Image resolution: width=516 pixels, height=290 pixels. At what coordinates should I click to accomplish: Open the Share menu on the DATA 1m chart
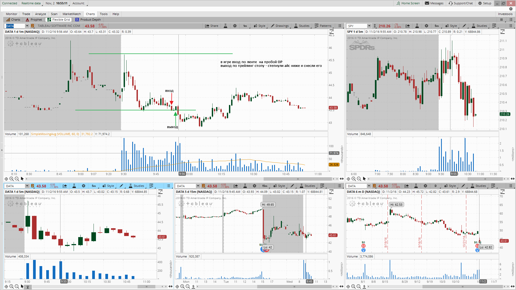pyautogui.click(x=212, y=26)
